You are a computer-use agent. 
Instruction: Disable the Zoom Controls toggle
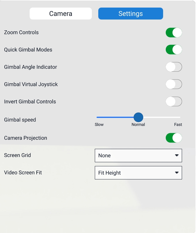tap(174, 33)
